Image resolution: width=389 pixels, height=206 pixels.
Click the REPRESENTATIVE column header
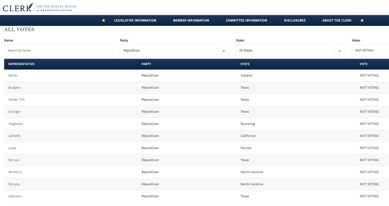(x=21, y=64)
